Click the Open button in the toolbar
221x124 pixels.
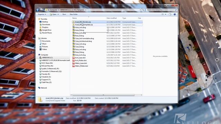(53, 14)
